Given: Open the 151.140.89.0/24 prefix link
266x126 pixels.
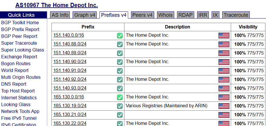Looking at the screenshot, I should click(x=70, y=53).
